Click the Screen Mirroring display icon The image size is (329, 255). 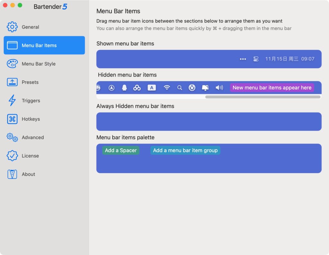[x=205, y=87]
